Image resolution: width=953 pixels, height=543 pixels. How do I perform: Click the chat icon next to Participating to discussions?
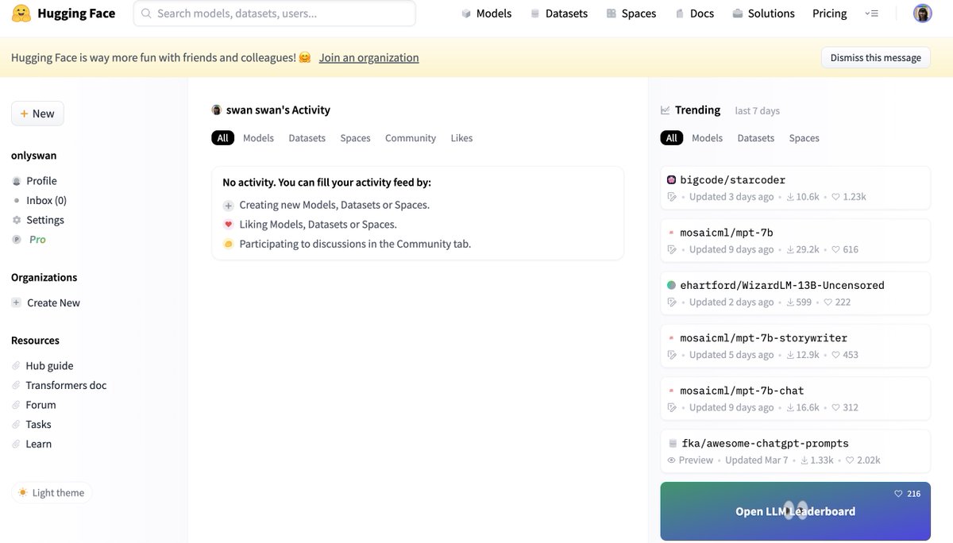pos(229,245)
